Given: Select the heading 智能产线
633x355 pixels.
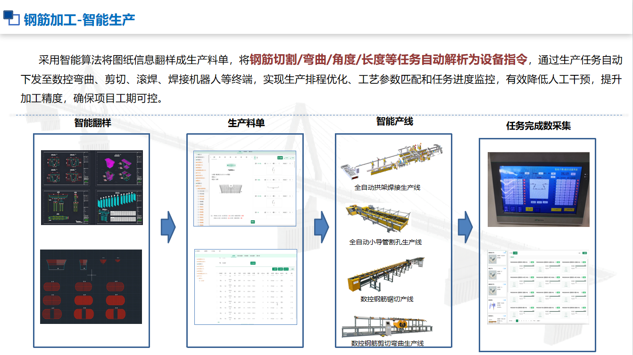Looking at the screenshot, I should pos(394,121).
